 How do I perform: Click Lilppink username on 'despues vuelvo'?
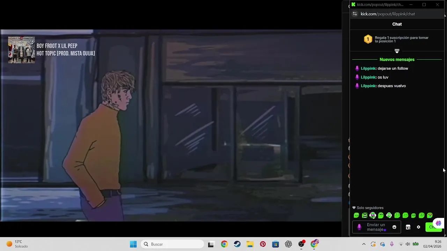click(x=368, y=86)
